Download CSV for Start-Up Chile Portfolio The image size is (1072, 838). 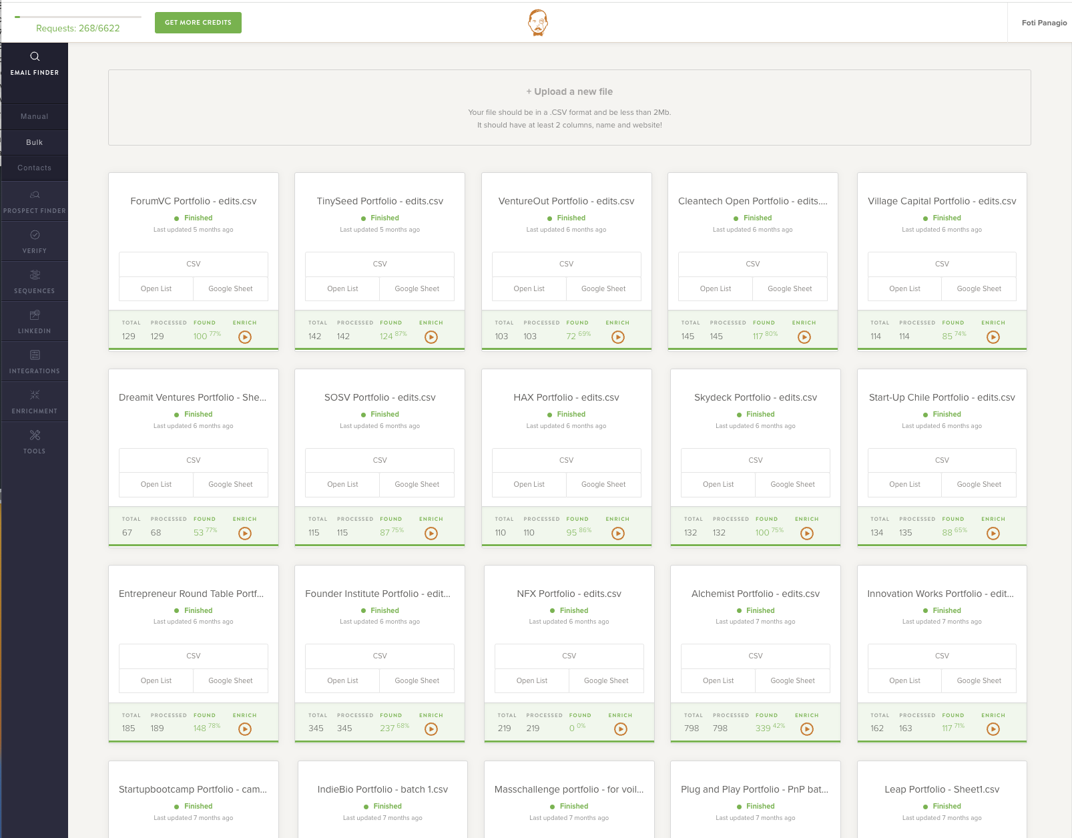click(x=942, y=460)
